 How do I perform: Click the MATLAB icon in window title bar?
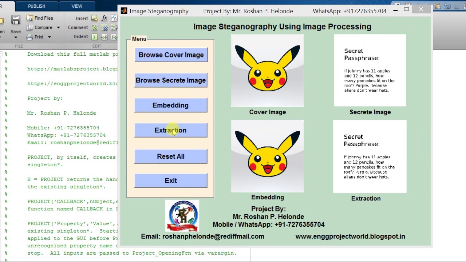(124, 11)
